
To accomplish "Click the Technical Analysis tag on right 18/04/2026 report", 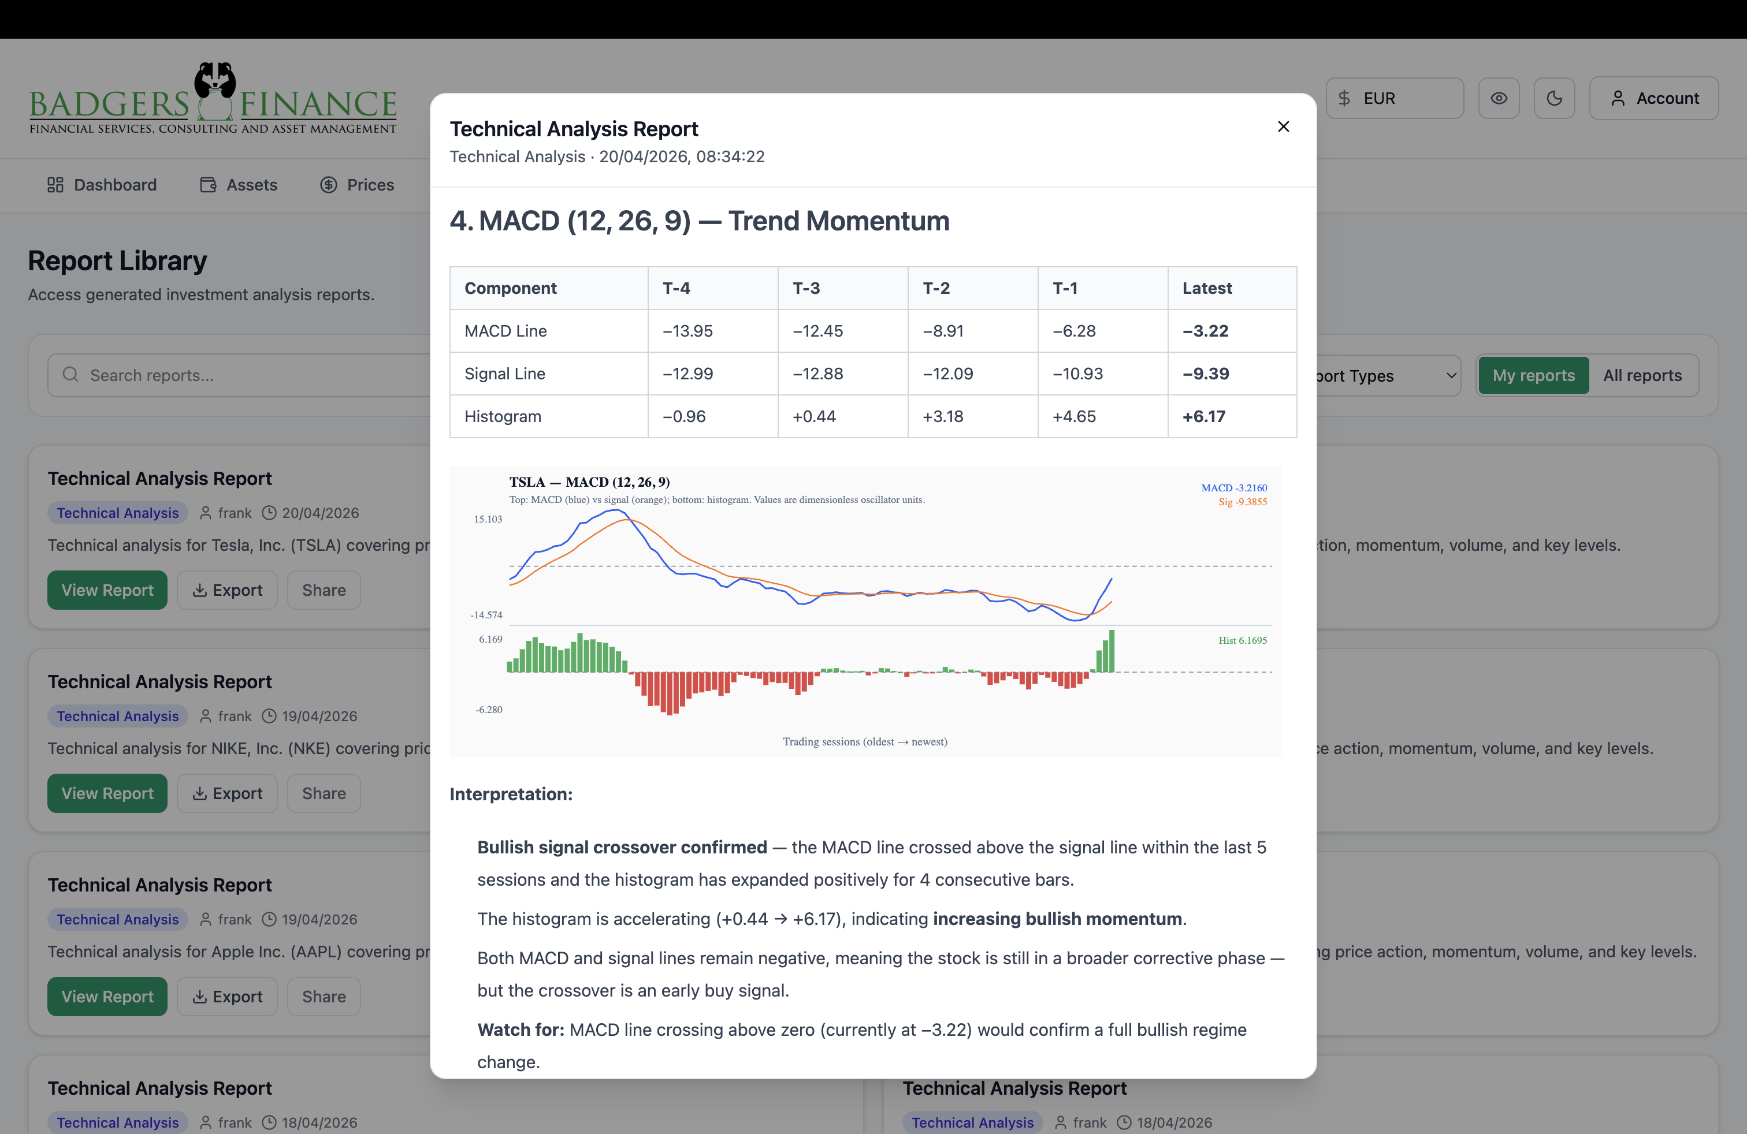I will click(x=973, y=1122).
